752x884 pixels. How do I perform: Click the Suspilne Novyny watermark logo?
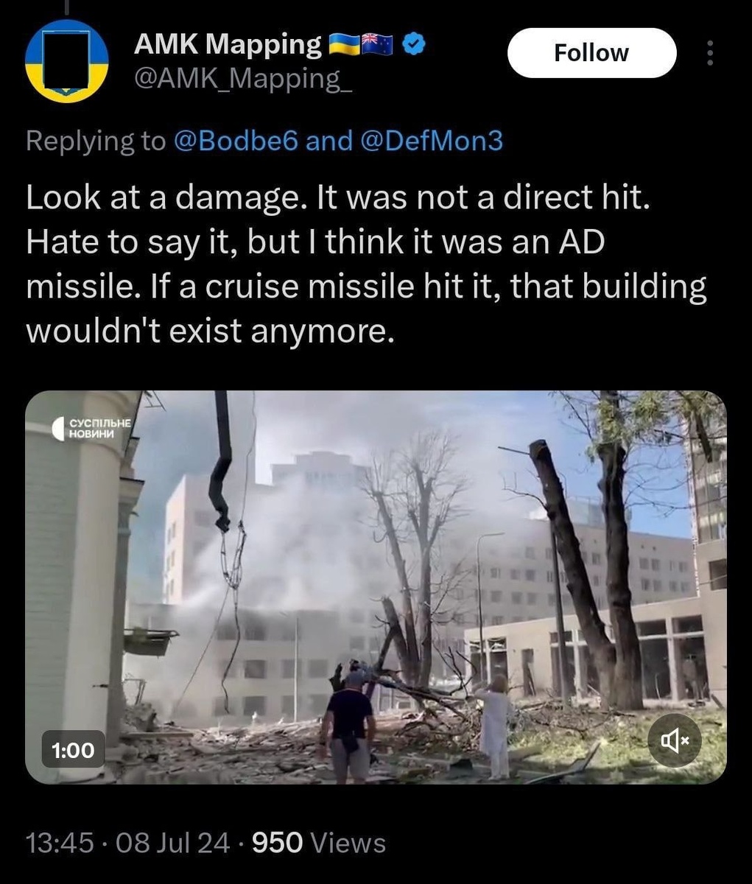coord(91,429)
